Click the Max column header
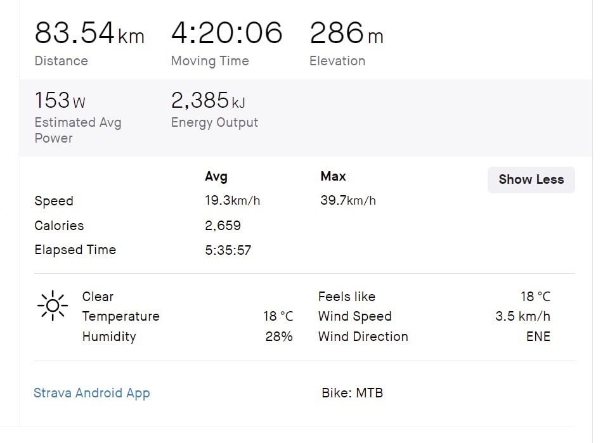The image size is (610, 443). pyautogui.click(x=334, y=176)
